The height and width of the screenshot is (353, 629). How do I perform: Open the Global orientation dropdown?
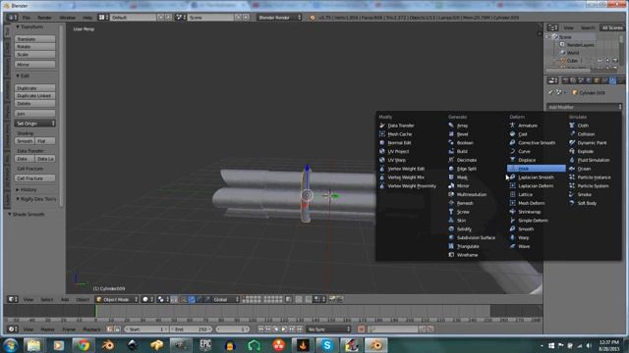[226, 299]
